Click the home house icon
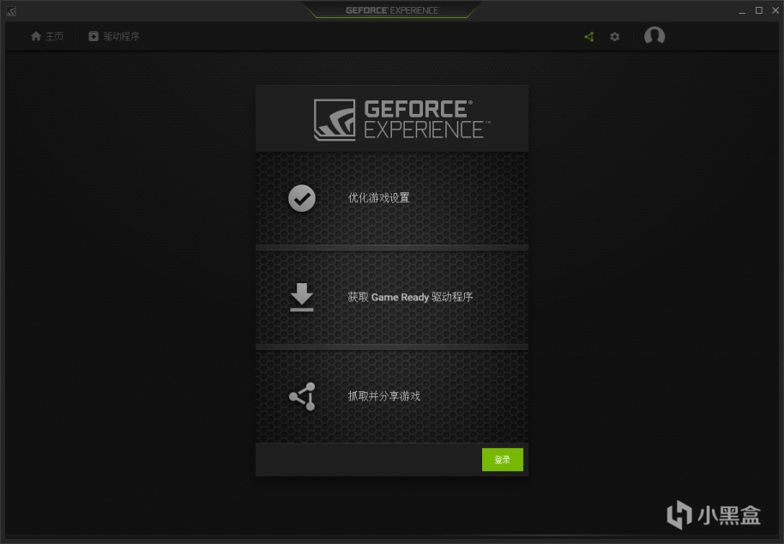The image size is (784, 544). point(35,36)
